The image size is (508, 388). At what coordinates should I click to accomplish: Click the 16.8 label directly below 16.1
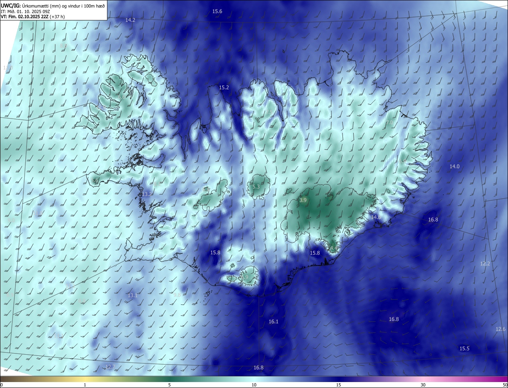[258, 368]
